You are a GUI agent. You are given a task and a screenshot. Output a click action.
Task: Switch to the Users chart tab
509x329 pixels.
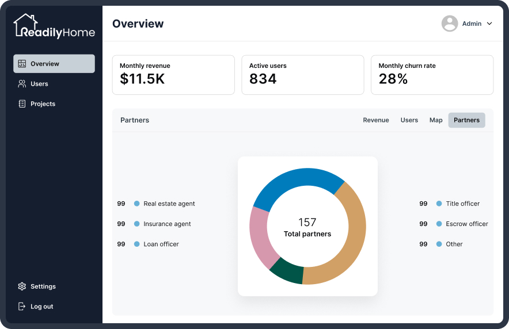click(409, 120)
